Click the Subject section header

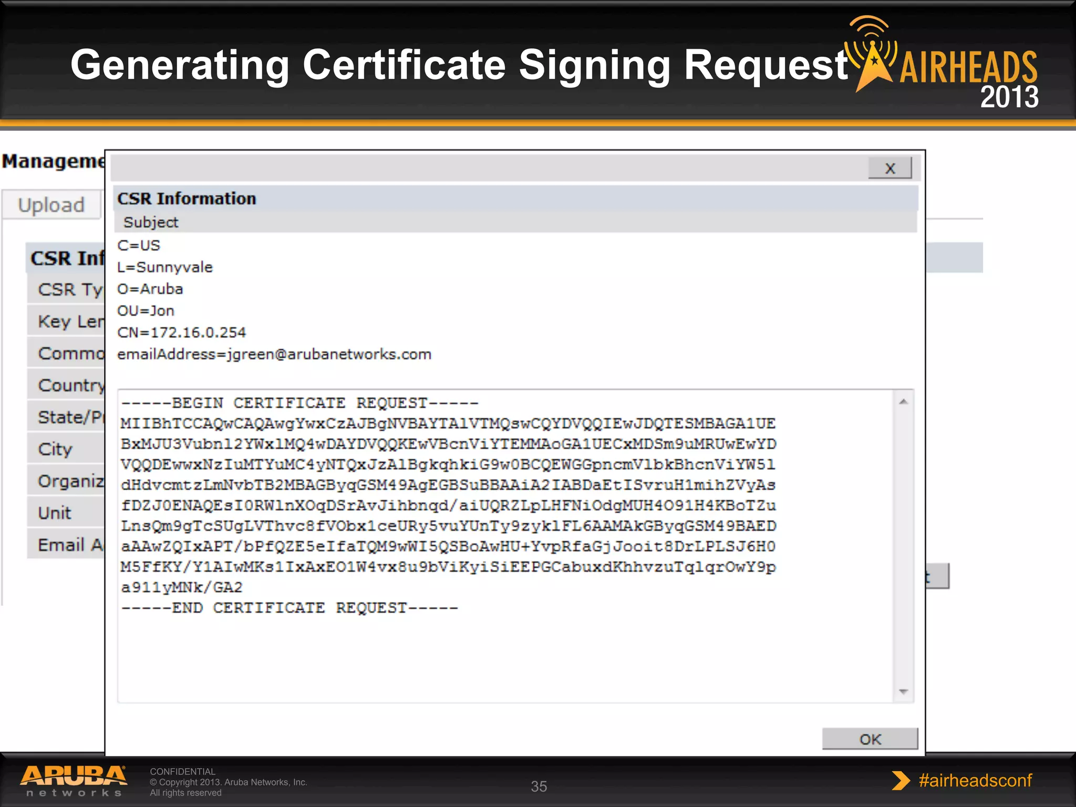[x=515, y=222]
